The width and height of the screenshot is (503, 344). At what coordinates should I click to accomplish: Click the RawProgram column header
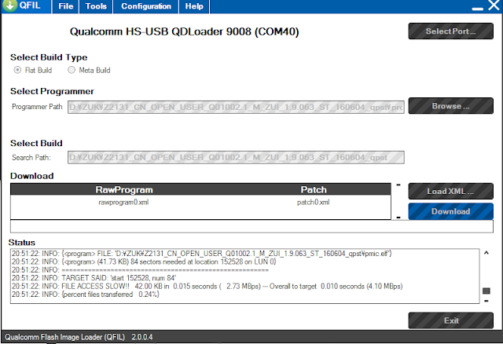tap(124, 190)
